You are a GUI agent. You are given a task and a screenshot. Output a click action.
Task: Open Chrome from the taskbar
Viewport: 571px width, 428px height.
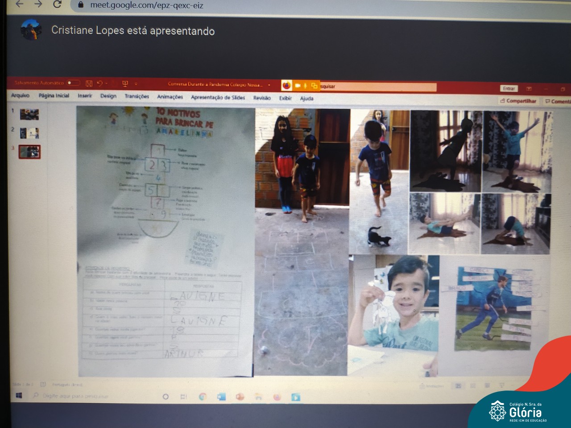[x=203, y=397]
